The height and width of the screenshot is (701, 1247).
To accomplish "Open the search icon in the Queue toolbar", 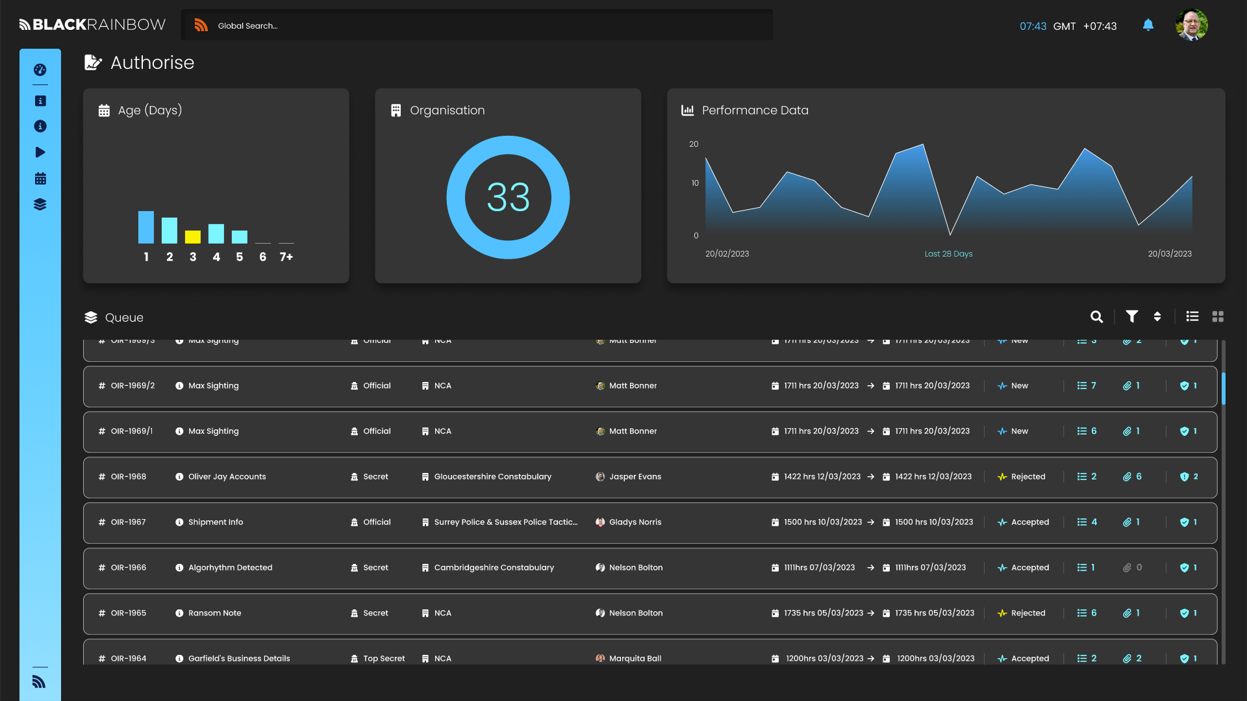I will point(1096,317).
